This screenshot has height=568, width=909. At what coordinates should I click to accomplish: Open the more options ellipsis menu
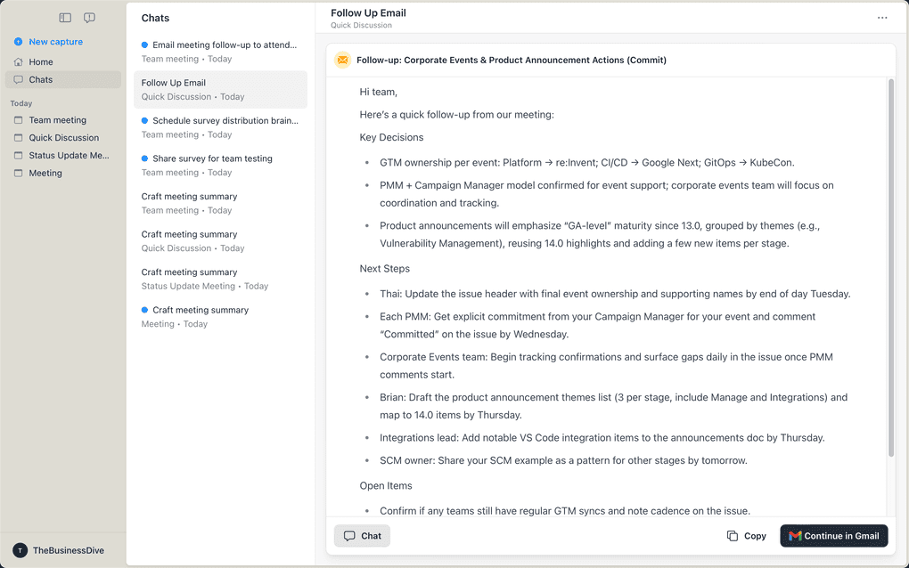coord(882,17)
